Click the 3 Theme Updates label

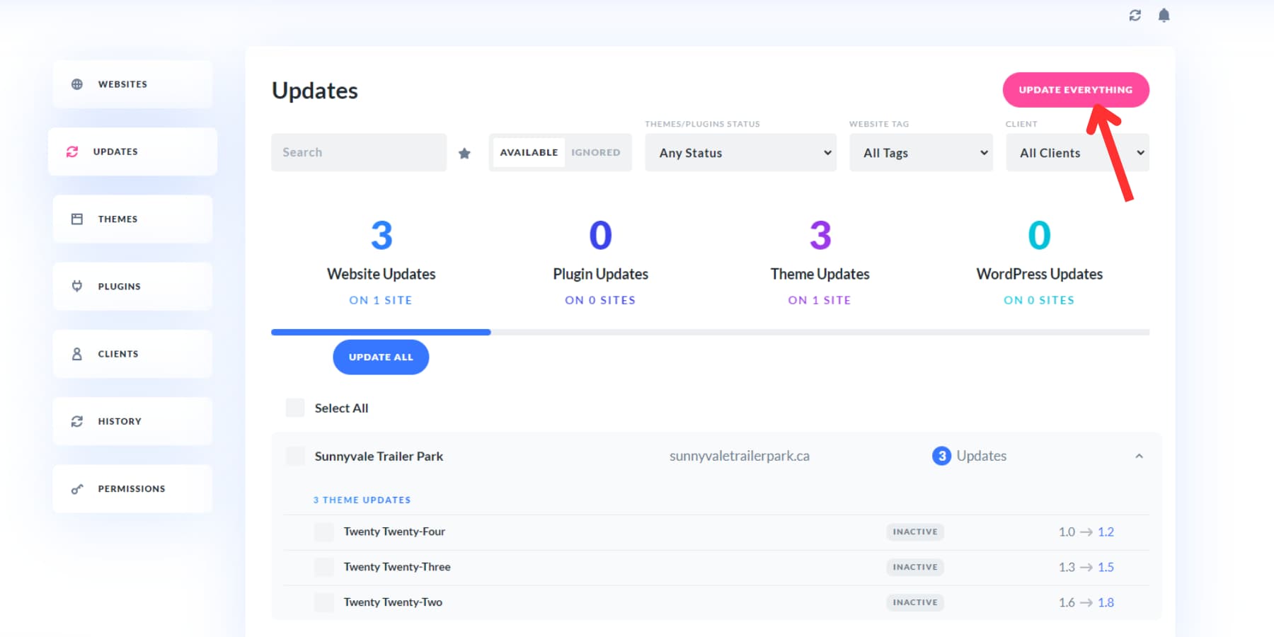point(362,500)
